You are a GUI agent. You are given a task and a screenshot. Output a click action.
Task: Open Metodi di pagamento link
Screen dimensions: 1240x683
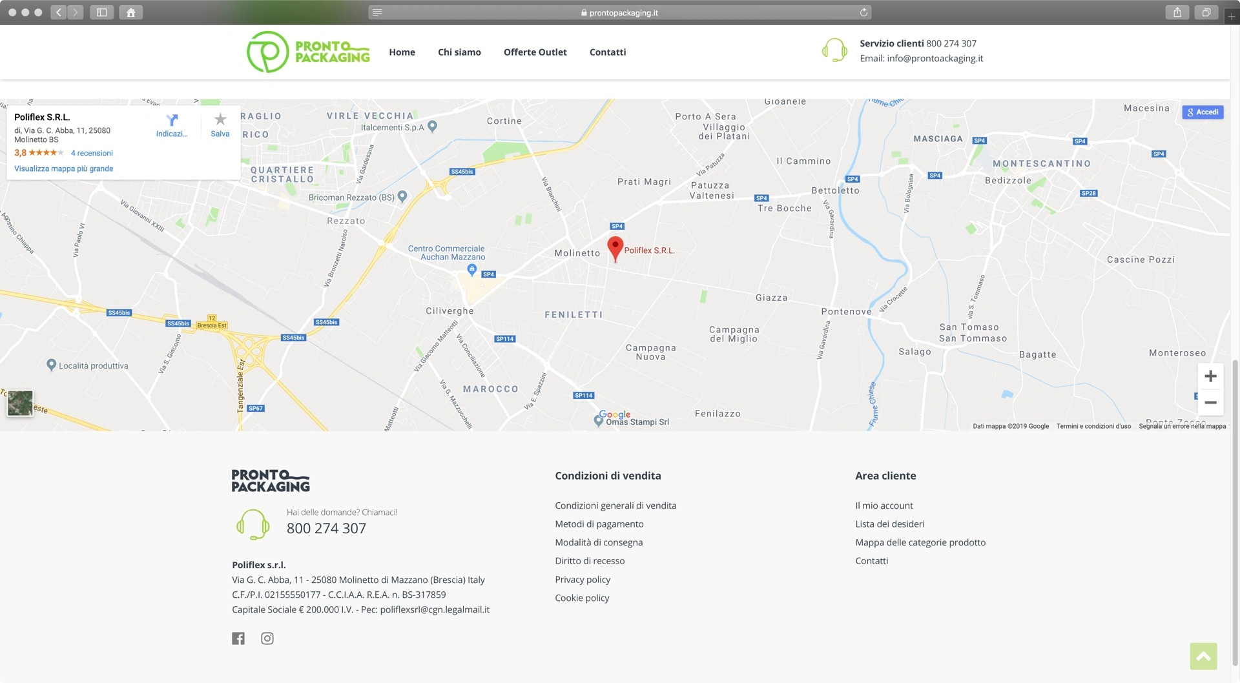point(599,524)
